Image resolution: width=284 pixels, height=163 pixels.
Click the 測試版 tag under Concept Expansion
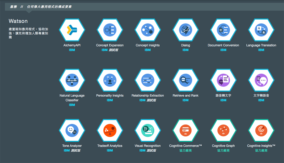tap(114, 50)
